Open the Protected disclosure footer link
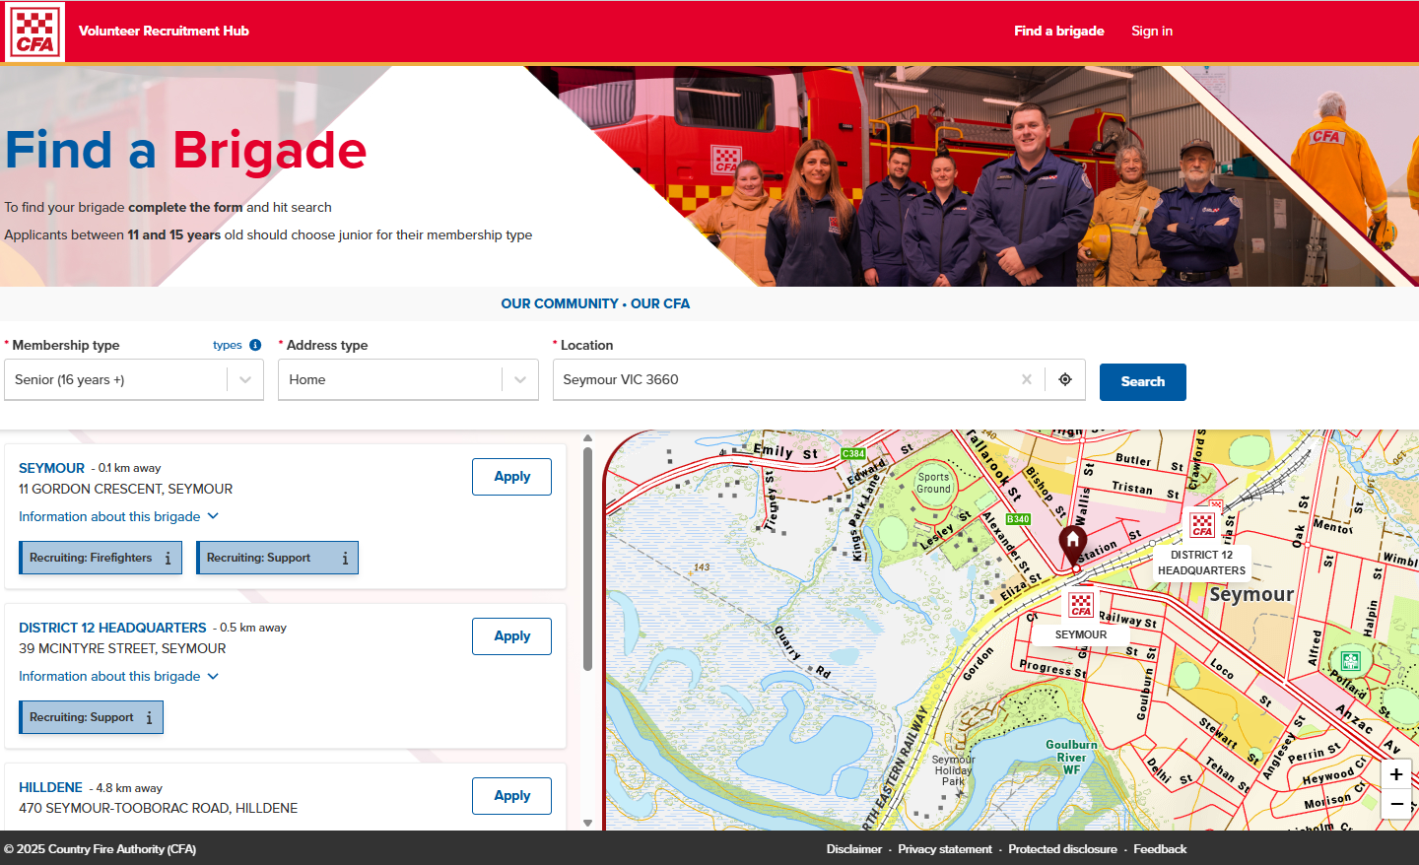This screenshot has width=1419, height=865. pos(1063,848)
